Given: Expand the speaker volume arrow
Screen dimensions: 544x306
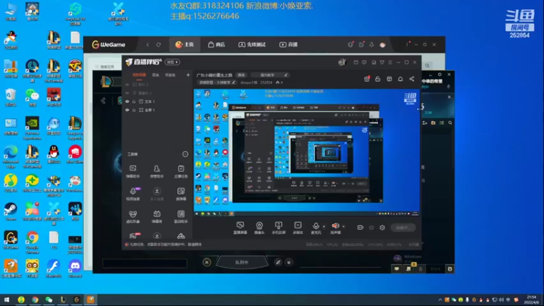Looking at the screenshot, I should (343, 226).
